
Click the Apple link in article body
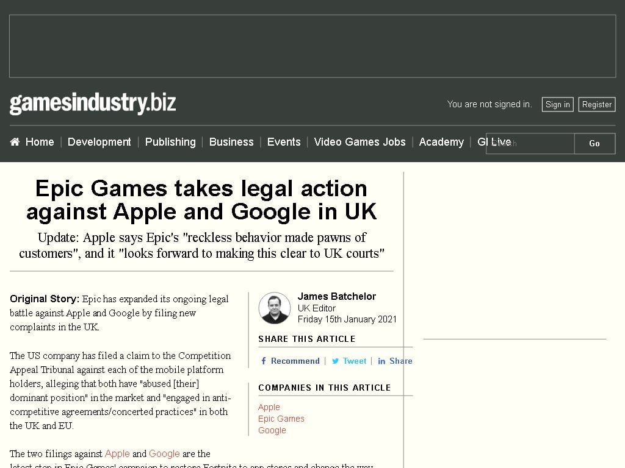117,453
